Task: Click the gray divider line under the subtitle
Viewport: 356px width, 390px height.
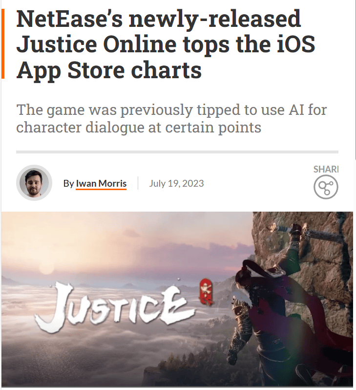Action: tap(177, 152)
